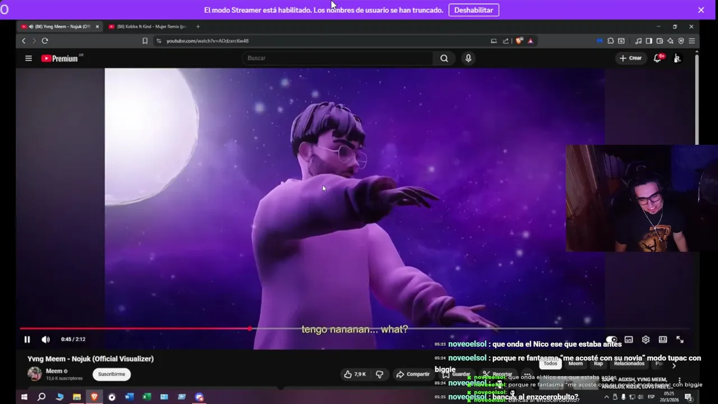Enter fullscreen mode on video
The image size is (718, 404).
coord(680,339)
